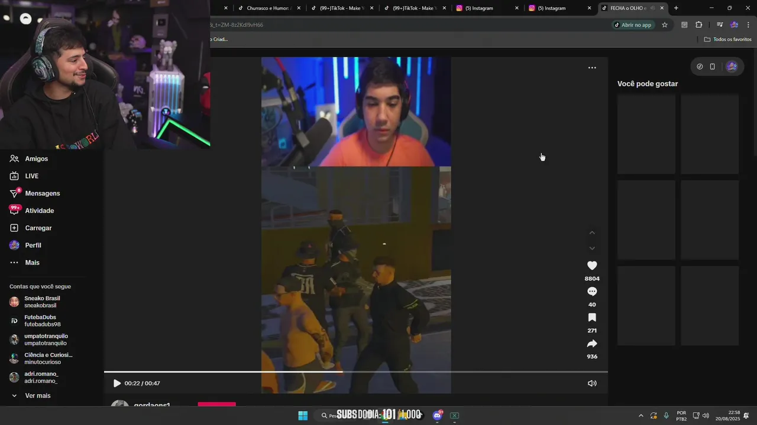
Task: Open Mensagens in the TikTok sidebar
Action: coord(42,193)
